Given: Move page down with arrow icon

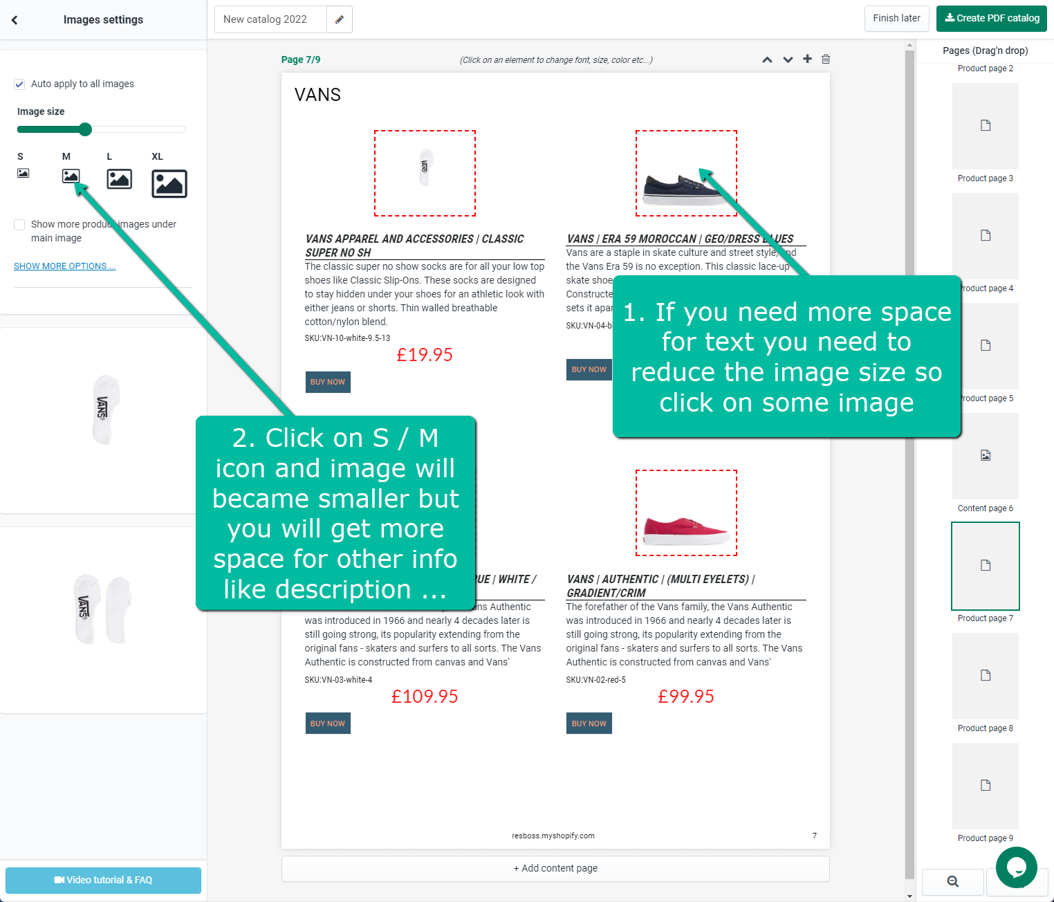Looking at the screenshot, I should pos(788,59).
